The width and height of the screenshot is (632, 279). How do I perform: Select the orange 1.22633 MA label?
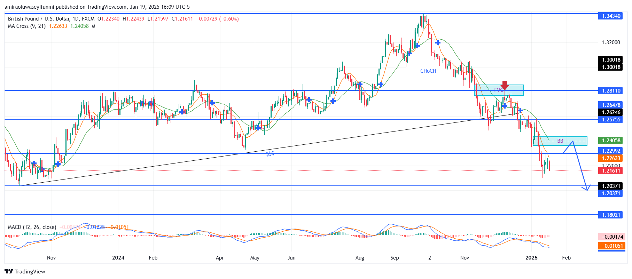611,158
